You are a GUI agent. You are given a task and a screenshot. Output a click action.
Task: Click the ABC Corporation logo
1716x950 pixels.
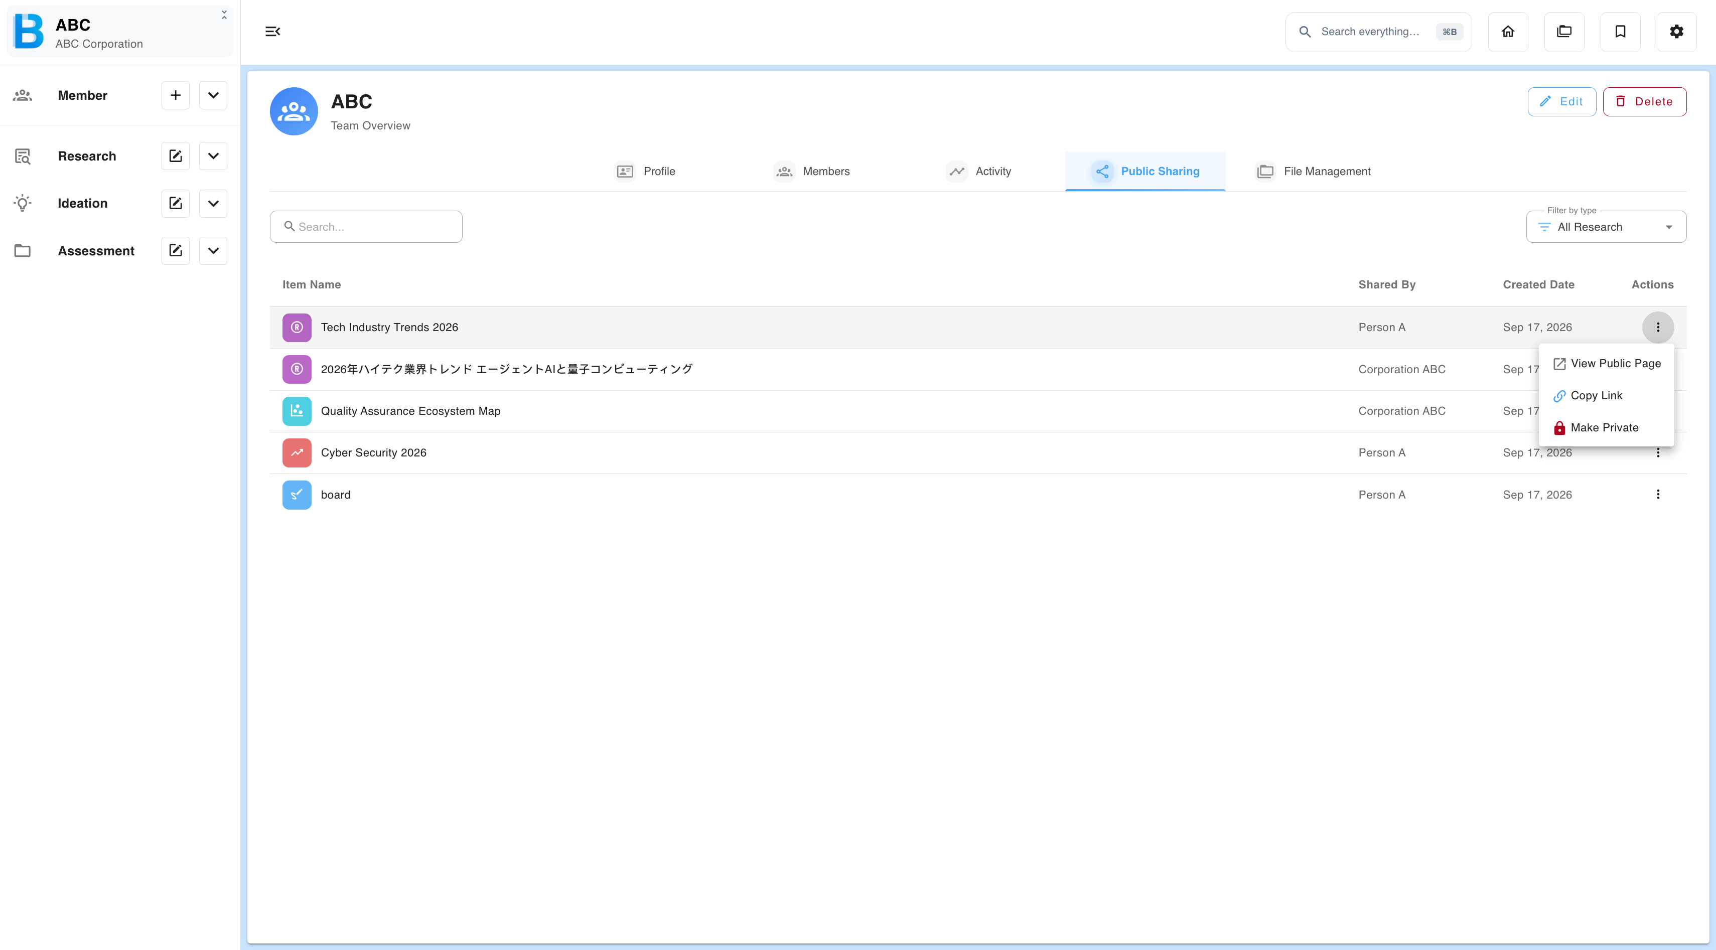(29, 31)
